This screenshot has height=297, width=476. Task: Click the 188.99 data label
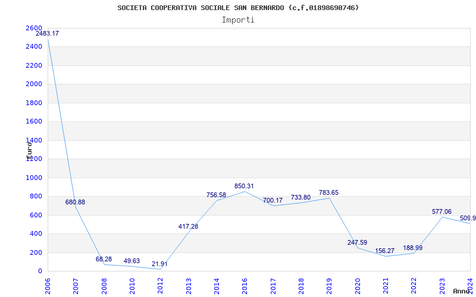click(413, 248)
